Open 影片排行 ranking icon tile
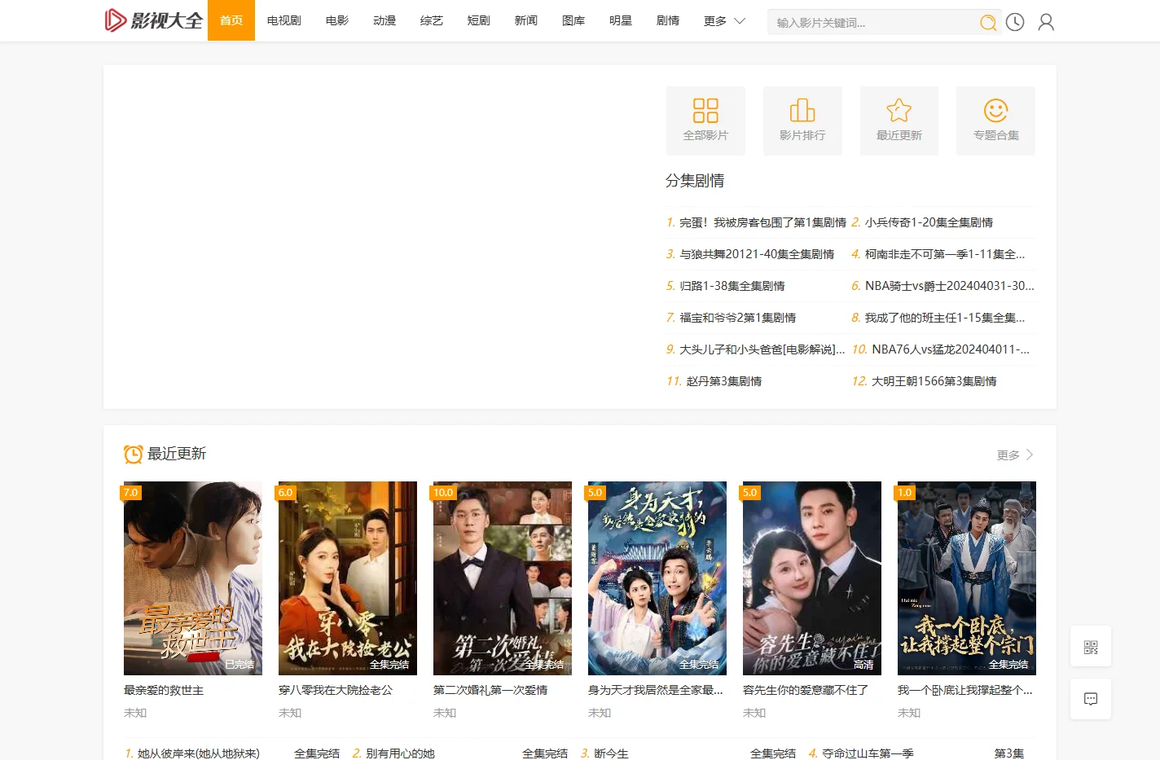 [802, 121]
